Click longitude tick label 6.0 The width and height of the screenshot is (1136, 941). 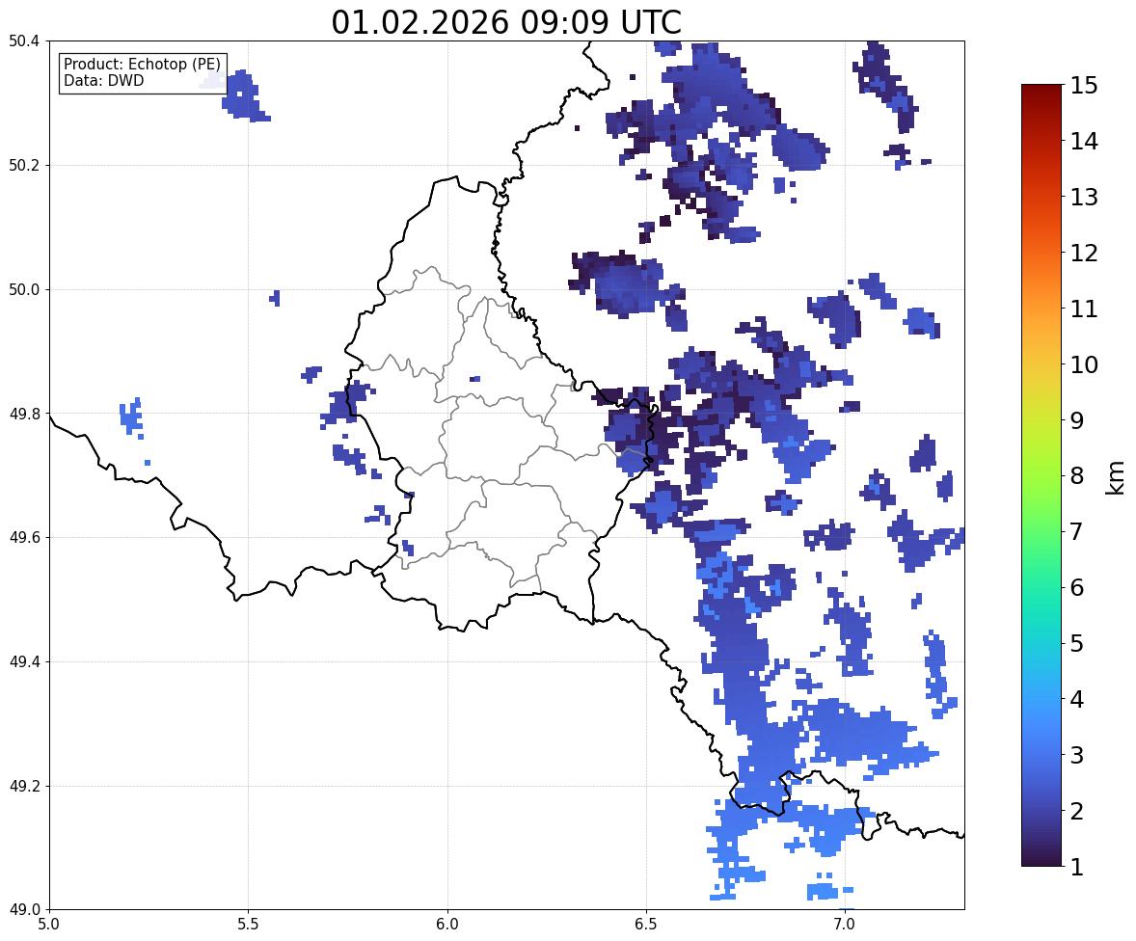[x=447, y=925]
